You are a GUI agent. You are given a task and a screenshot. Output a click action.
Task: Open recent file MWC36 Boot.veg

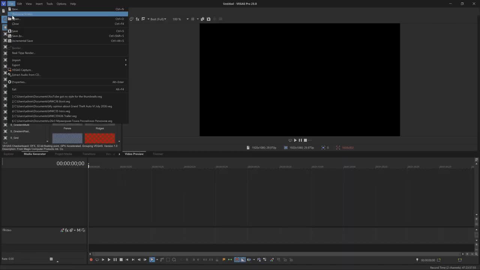coord(68,101)
